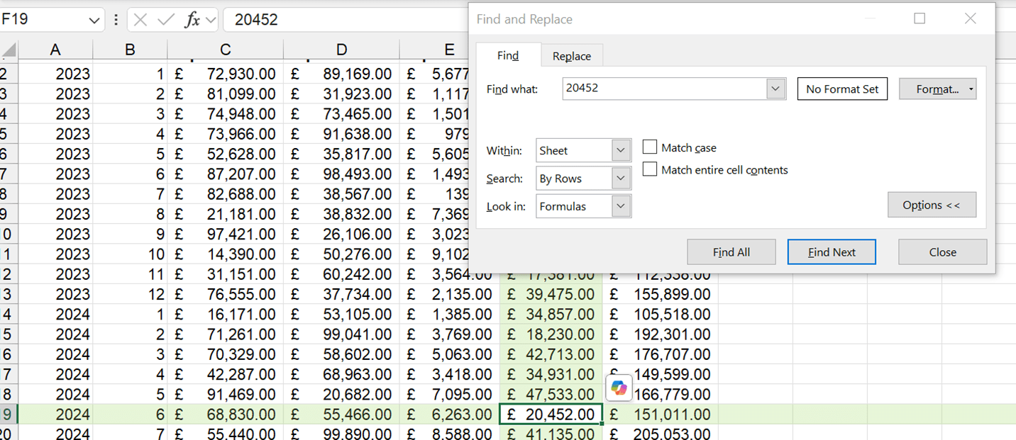This screenshot has height=440, width=1016.
Task: Click the Copilot floating icon
Action: point(619,388)
